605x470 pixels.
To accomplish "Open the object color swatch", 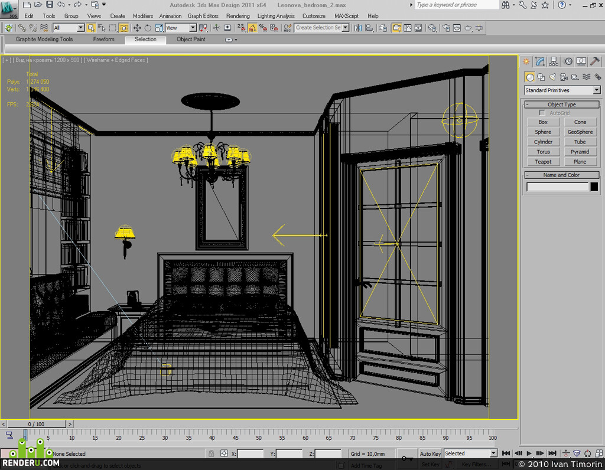I will (x=594, y=187).
